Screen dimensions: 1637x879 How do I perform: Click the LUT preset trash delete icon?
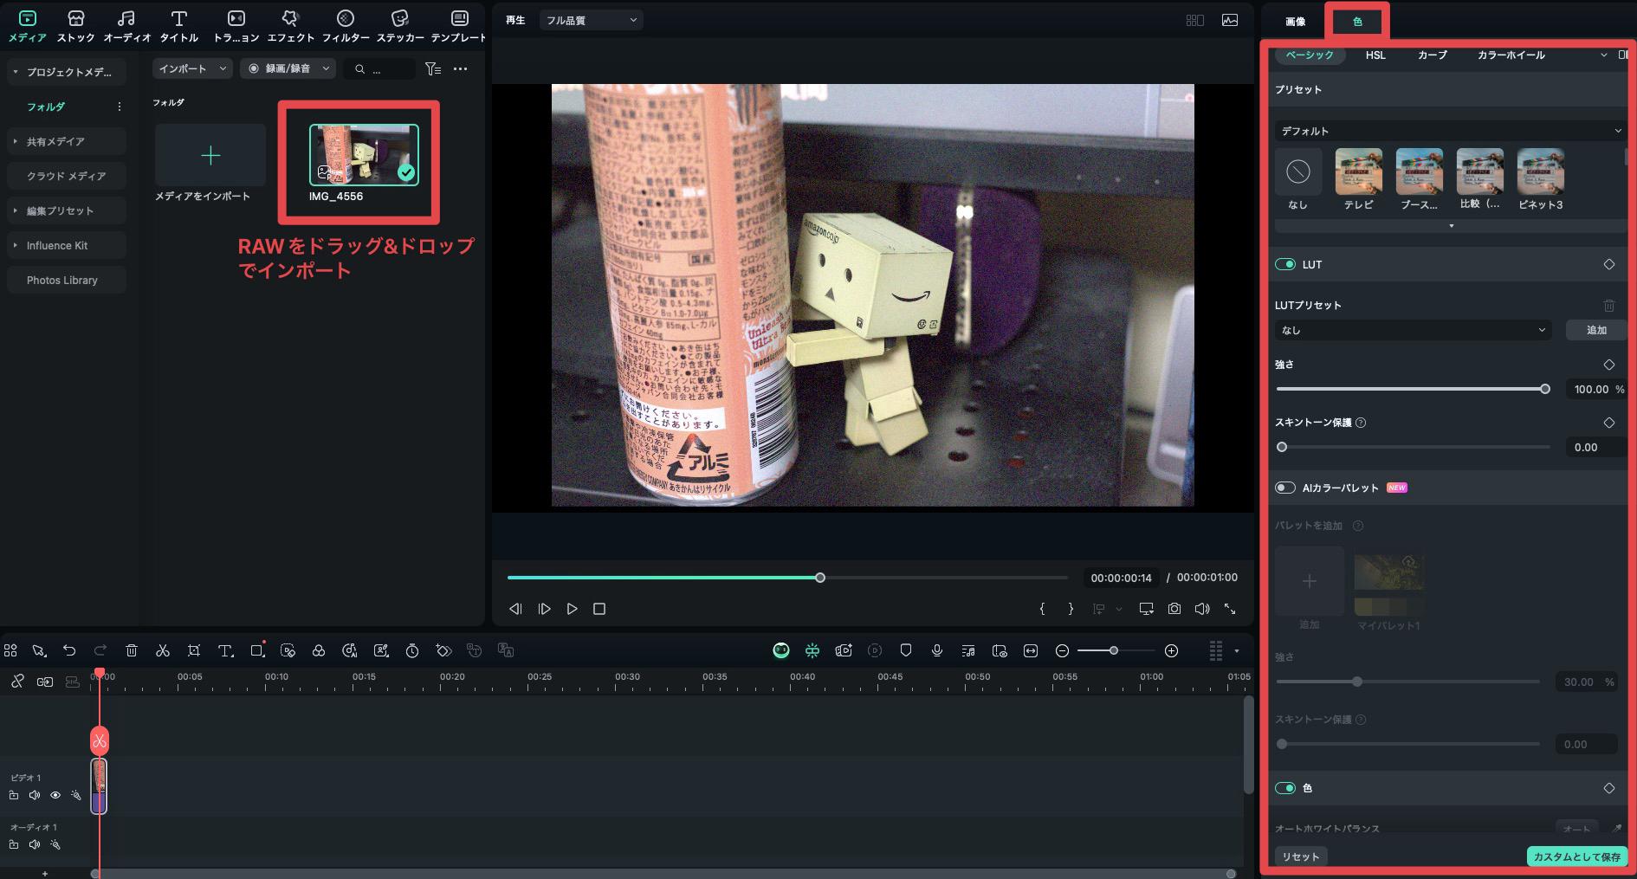(1608, 305)
